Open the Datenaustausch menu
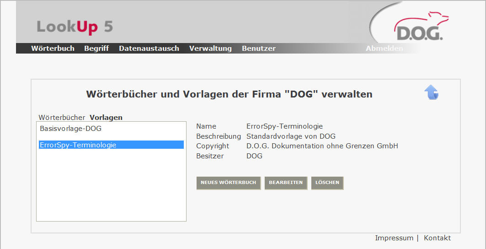The height and width of the screenshot is (249, 486). coord(149,49)
